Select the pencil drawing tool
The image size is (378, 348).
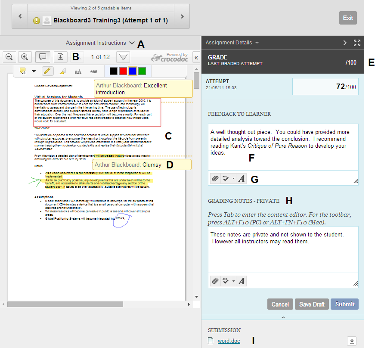coord(47,71)
